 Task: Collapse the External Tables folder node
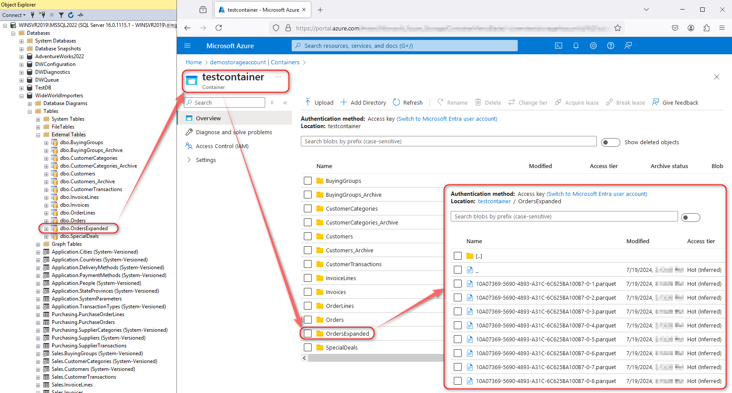point(38,135)
